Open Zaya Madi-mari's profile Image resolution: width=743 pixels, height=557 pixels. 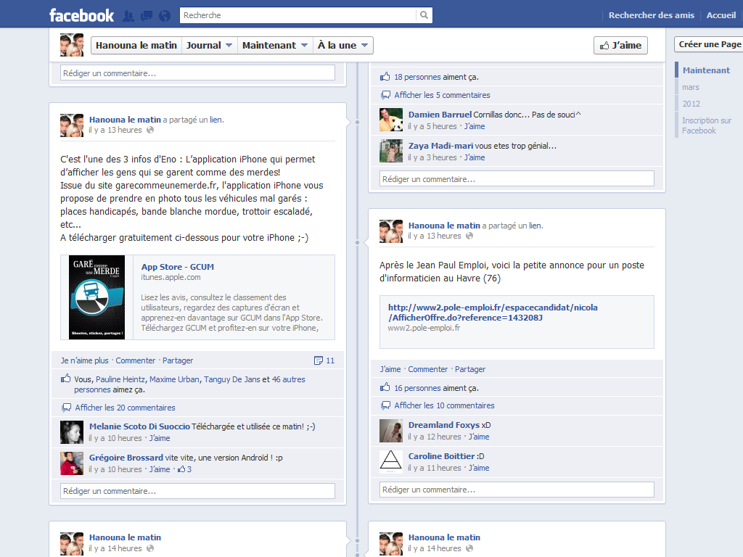[x=440, y=145]
